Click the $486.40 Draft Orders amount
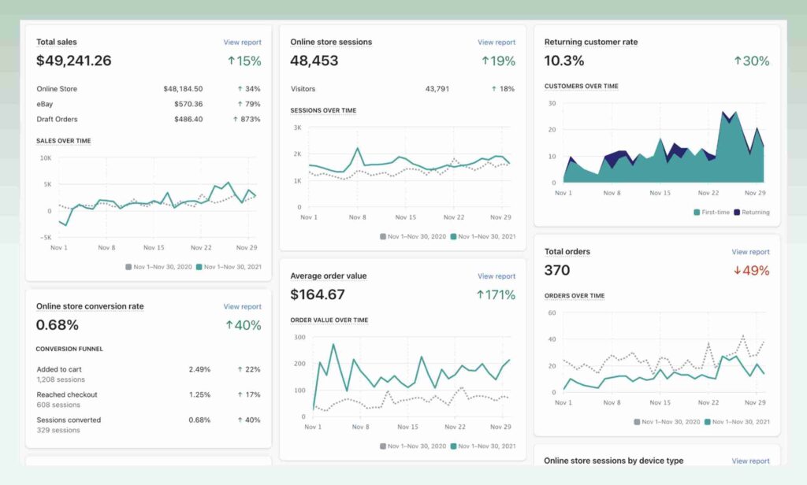 tap(188, 120)
